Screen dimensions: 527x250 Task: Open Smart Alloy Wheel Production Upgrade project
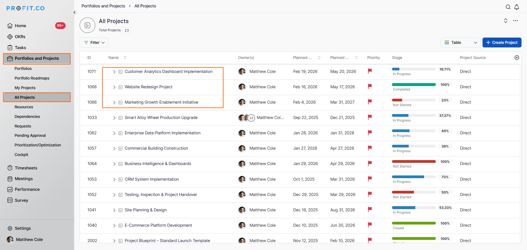[161, 118]
